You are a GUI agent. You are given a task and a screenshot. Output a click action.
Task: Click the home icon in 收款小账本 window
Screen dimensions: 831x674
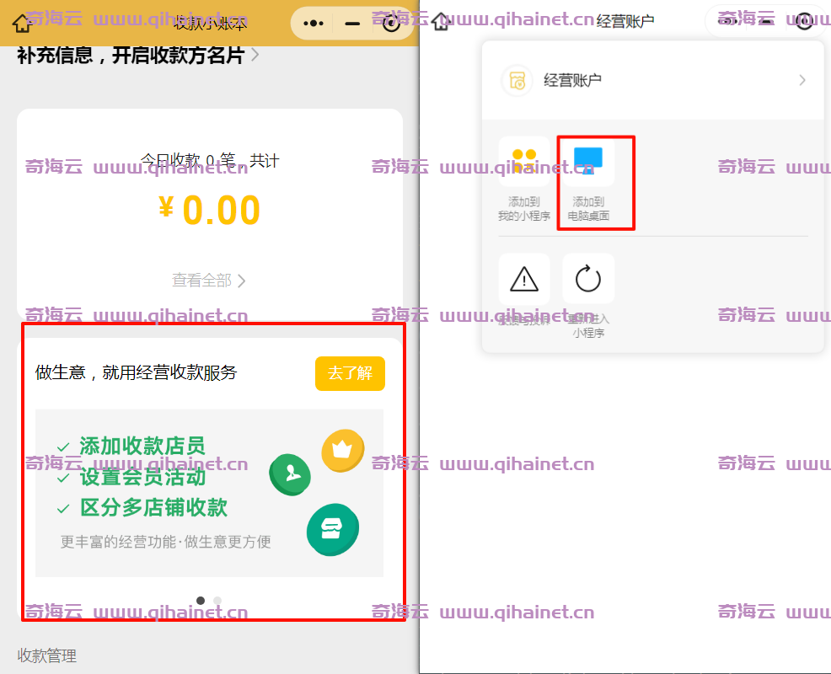pyautogui.click(x=22, y=23)
